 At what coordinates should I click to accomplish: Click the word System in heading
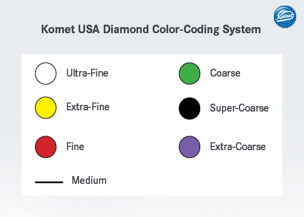click(242, 30)
